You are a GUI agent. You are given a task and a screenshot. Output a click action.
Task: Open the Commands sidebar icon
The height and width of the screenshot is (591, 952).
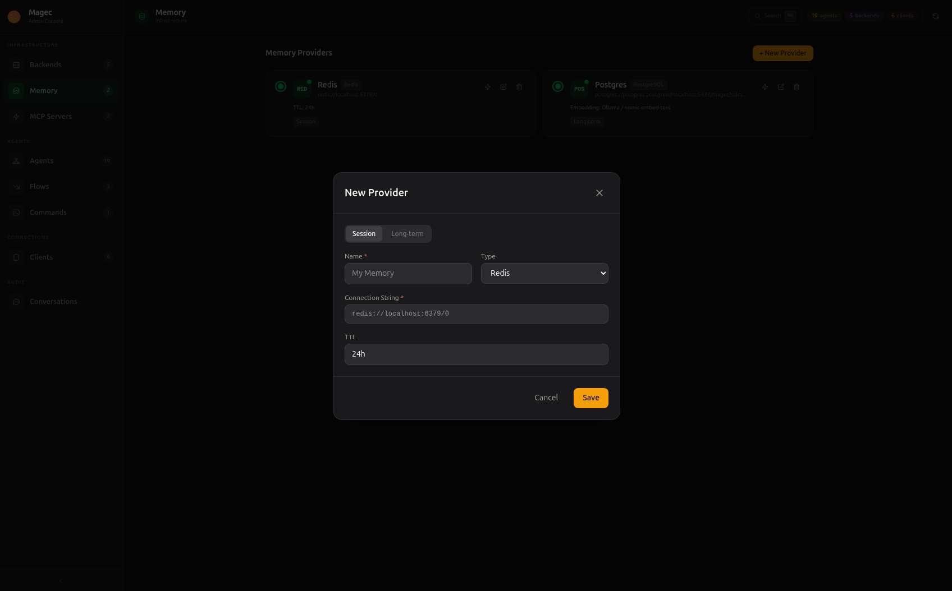(x=16, y=212)
